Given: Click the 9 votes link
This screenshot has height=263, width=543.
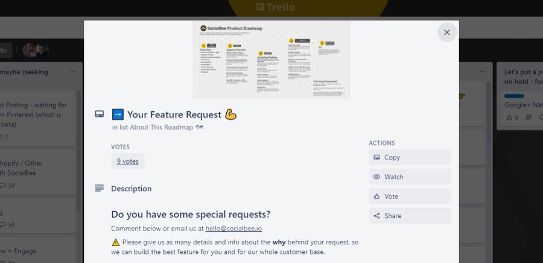Looking at the screenshot, I should (128, 161).
